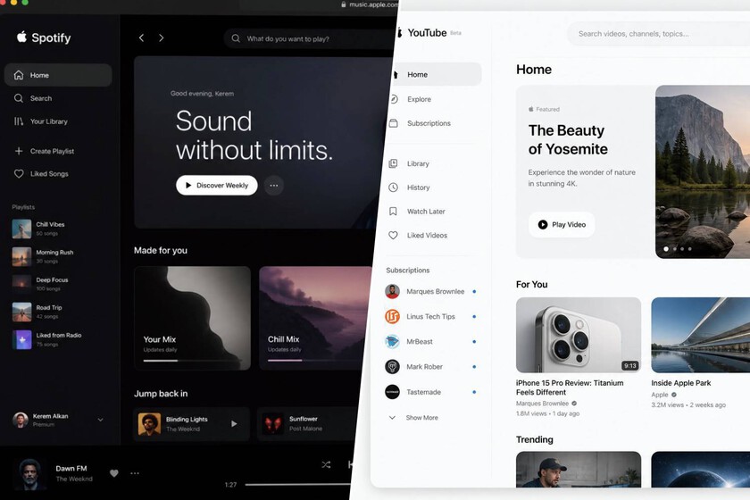This screenshot has width=750, height=500.
Task: Click the YouTube search field
Action: (x=658, y=34)
